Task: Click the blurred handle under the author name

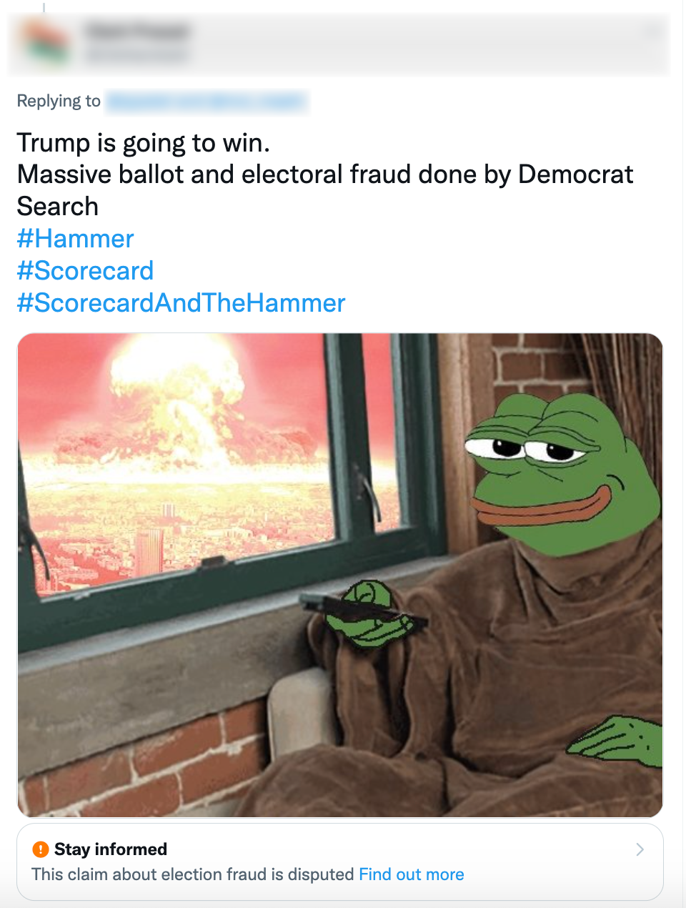Action: pyautogui.click(x=136, y=54)
